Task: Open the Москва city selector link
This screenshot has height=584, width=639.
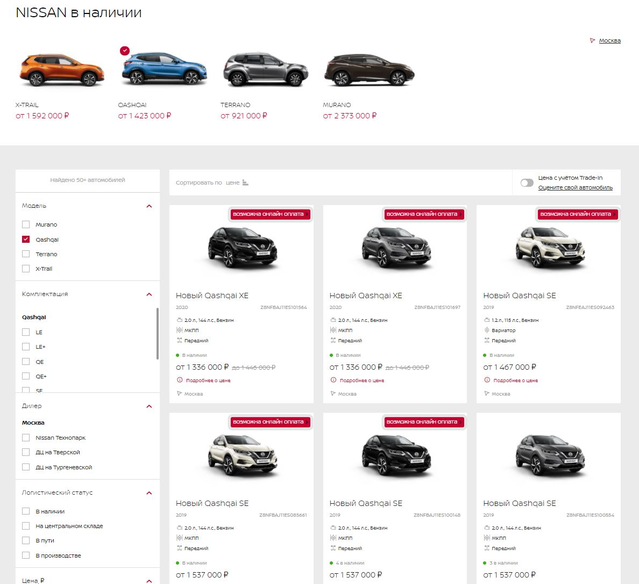Action: pyautogui.click(x=609, y=40)
